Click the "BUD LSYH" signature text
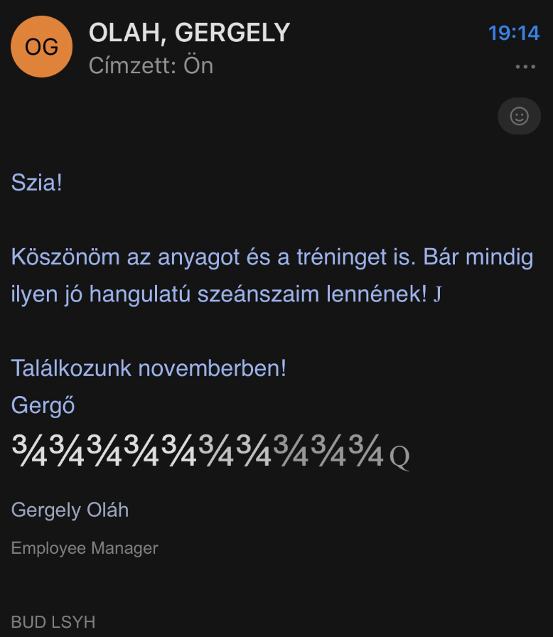 [53, 622]
